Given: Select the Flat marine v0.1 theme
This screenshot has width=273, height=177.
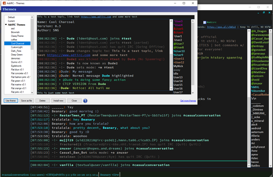Looking at the screenshot, I should (18, 85).
